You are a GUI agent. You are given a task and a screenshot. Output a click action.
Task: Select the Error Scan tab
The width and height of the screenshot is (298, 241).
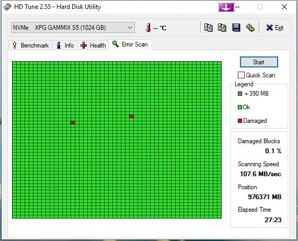click(130, 44)
